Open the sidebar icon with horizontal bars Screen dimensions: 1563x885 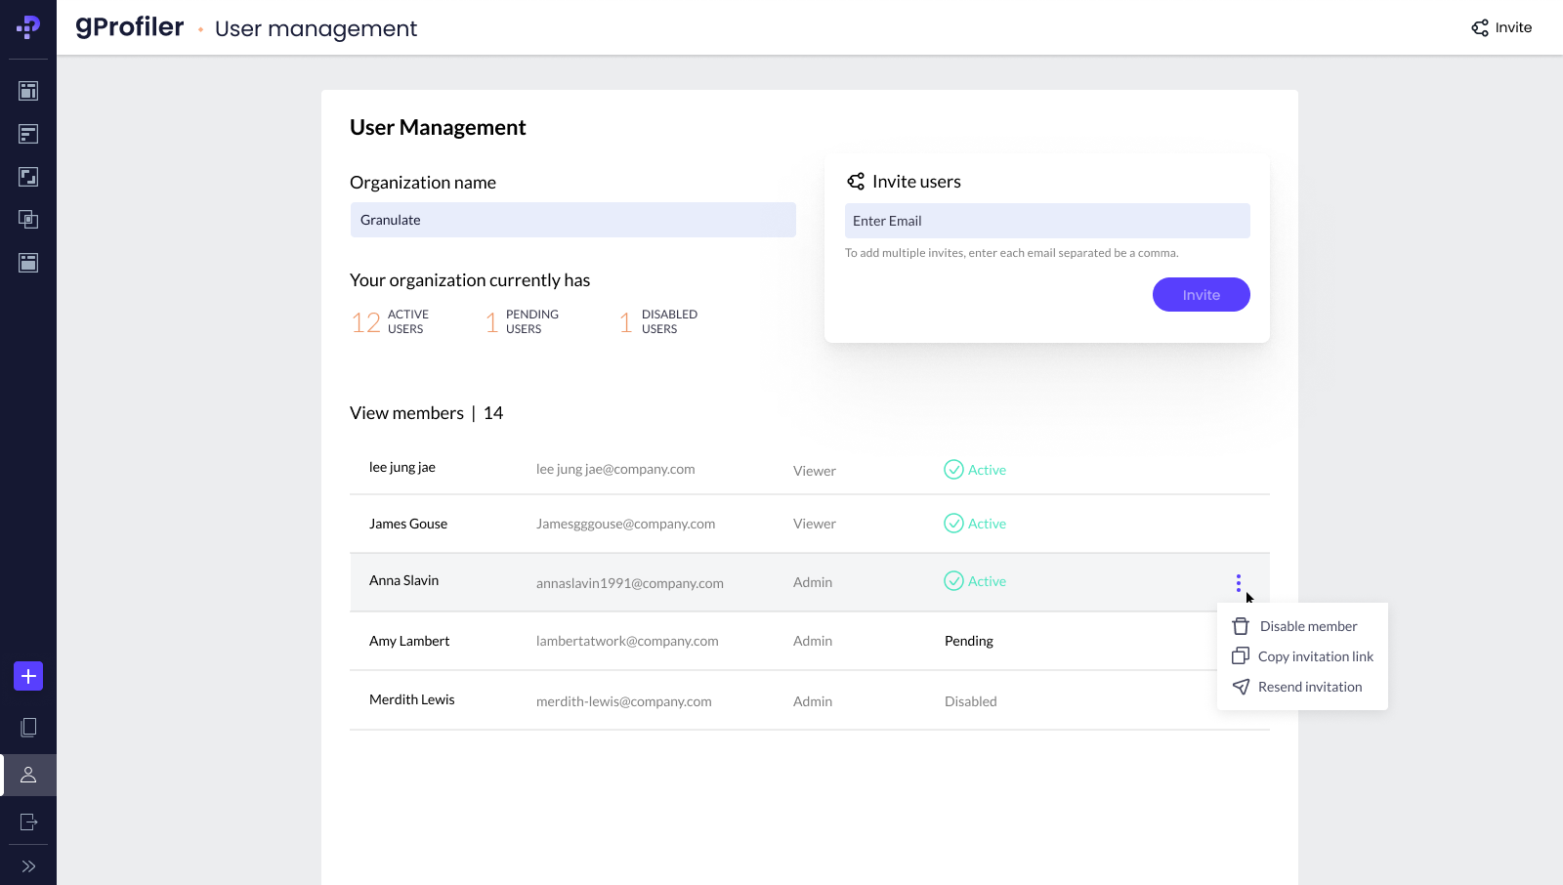pyautogui.click(x=28, y=134)
